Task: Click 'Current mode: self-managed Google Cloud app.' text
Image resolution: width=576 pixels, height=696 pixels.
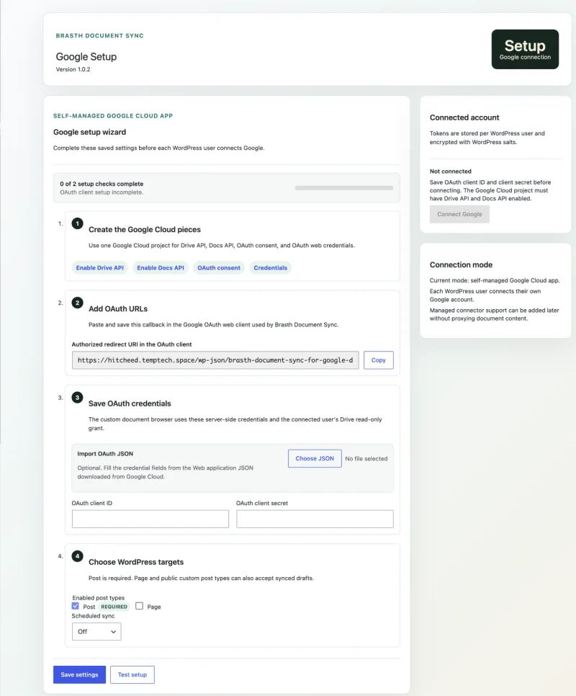Action: click(x=495, y=280)
